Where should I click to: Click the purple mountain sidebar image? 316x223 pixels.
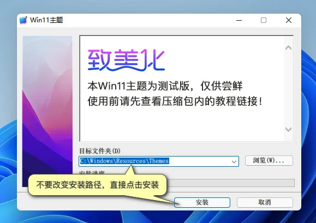click(47, 111)
